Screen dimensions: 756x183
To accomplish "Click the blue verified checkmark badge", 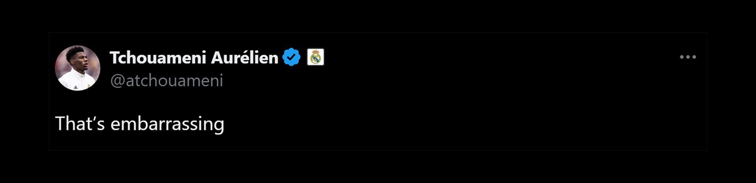I will point(291,57).
